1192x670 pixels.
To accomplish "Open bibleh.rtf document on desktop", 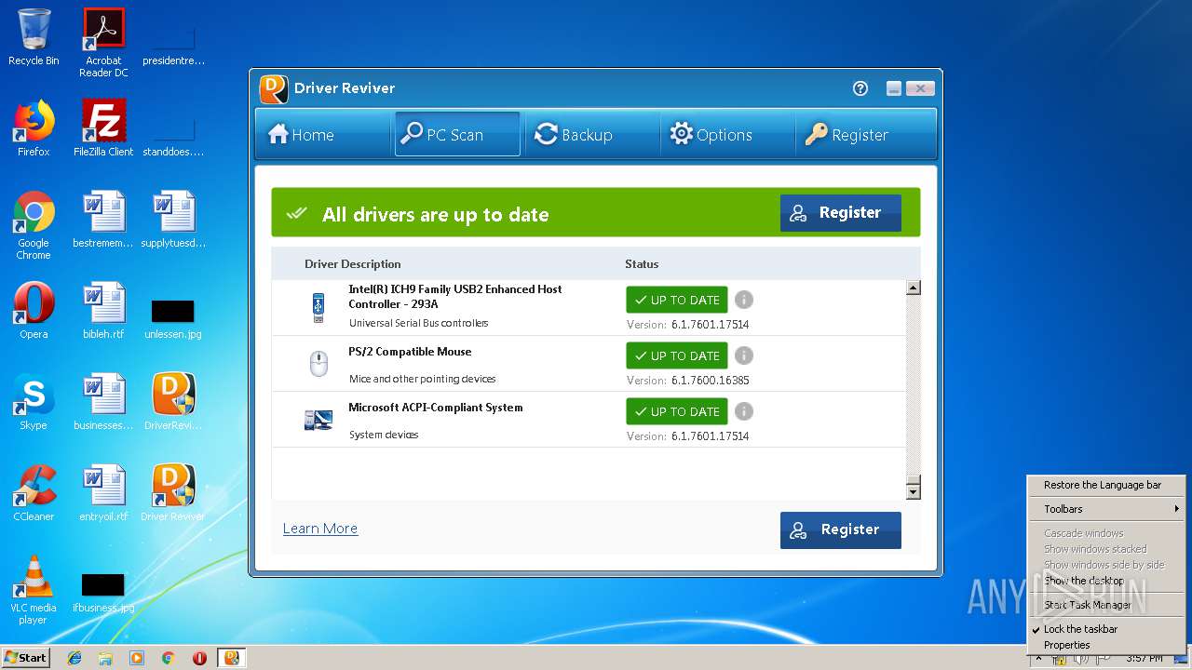I will pos(103,311).
